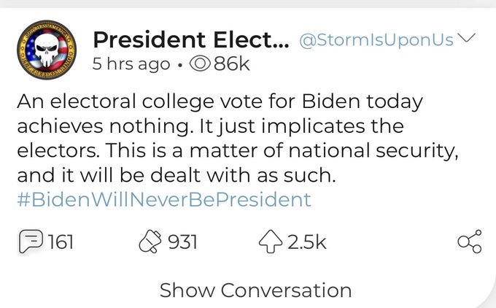Open the share icon on post
This screenshot has height=308, width=496.
[x=470, y=242]
